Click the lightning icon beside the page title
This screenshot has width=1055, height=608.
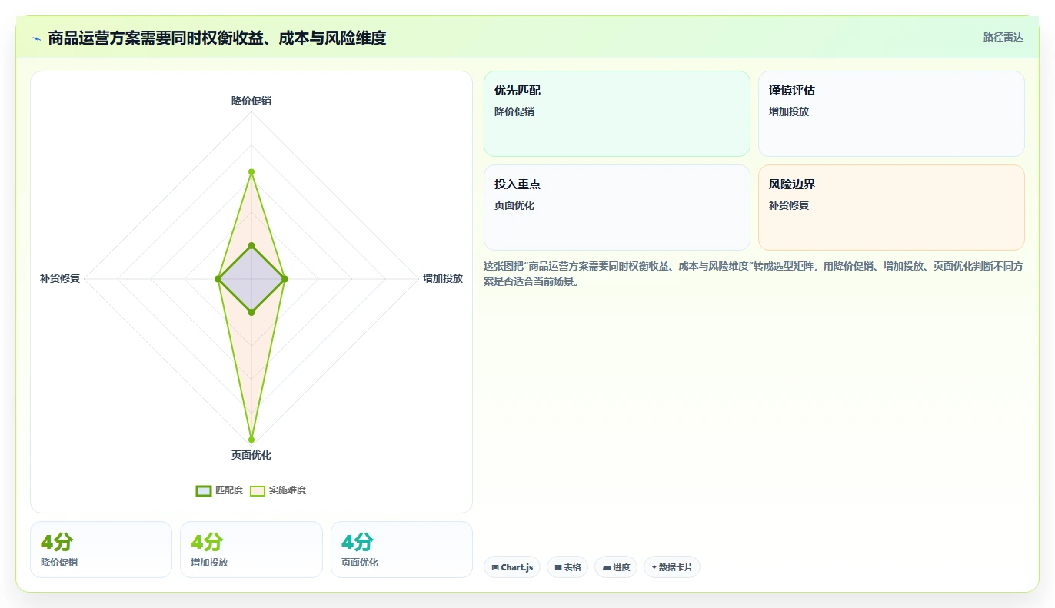click(36, 38)
